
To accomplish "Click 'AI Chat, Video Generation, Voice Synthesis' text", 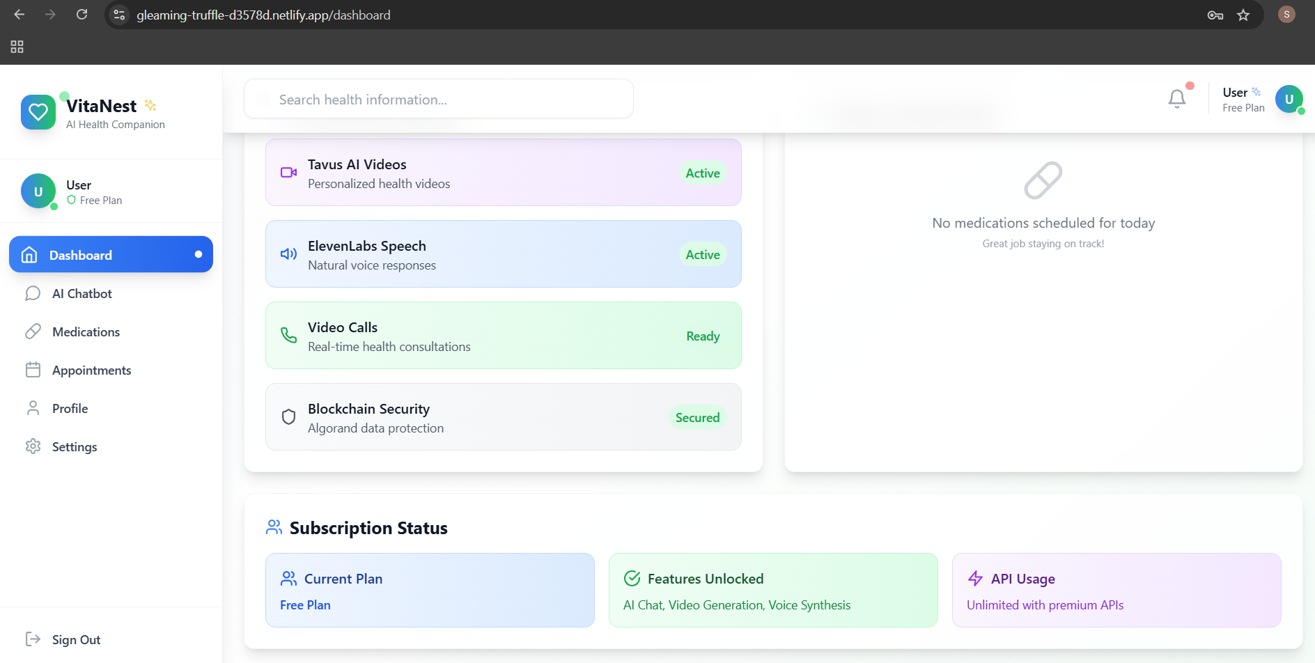I will pyautogui.click(x=737, y=605).
